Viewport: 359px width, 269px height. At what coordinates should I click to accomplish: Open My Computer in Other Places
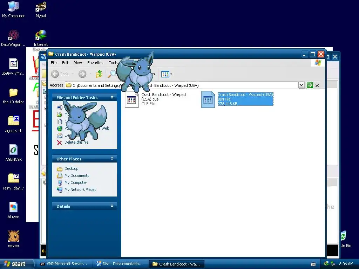76,182
